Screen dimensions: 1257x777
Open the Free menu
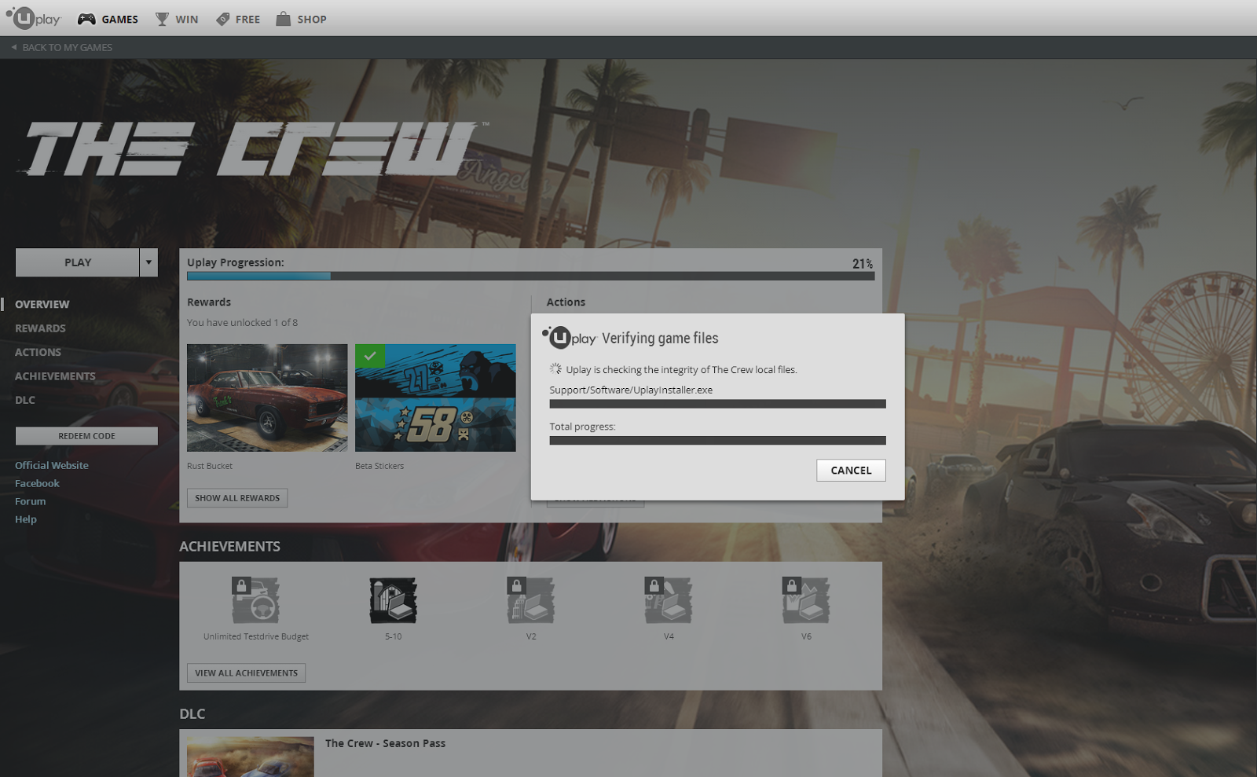click(x=238, y=19)
